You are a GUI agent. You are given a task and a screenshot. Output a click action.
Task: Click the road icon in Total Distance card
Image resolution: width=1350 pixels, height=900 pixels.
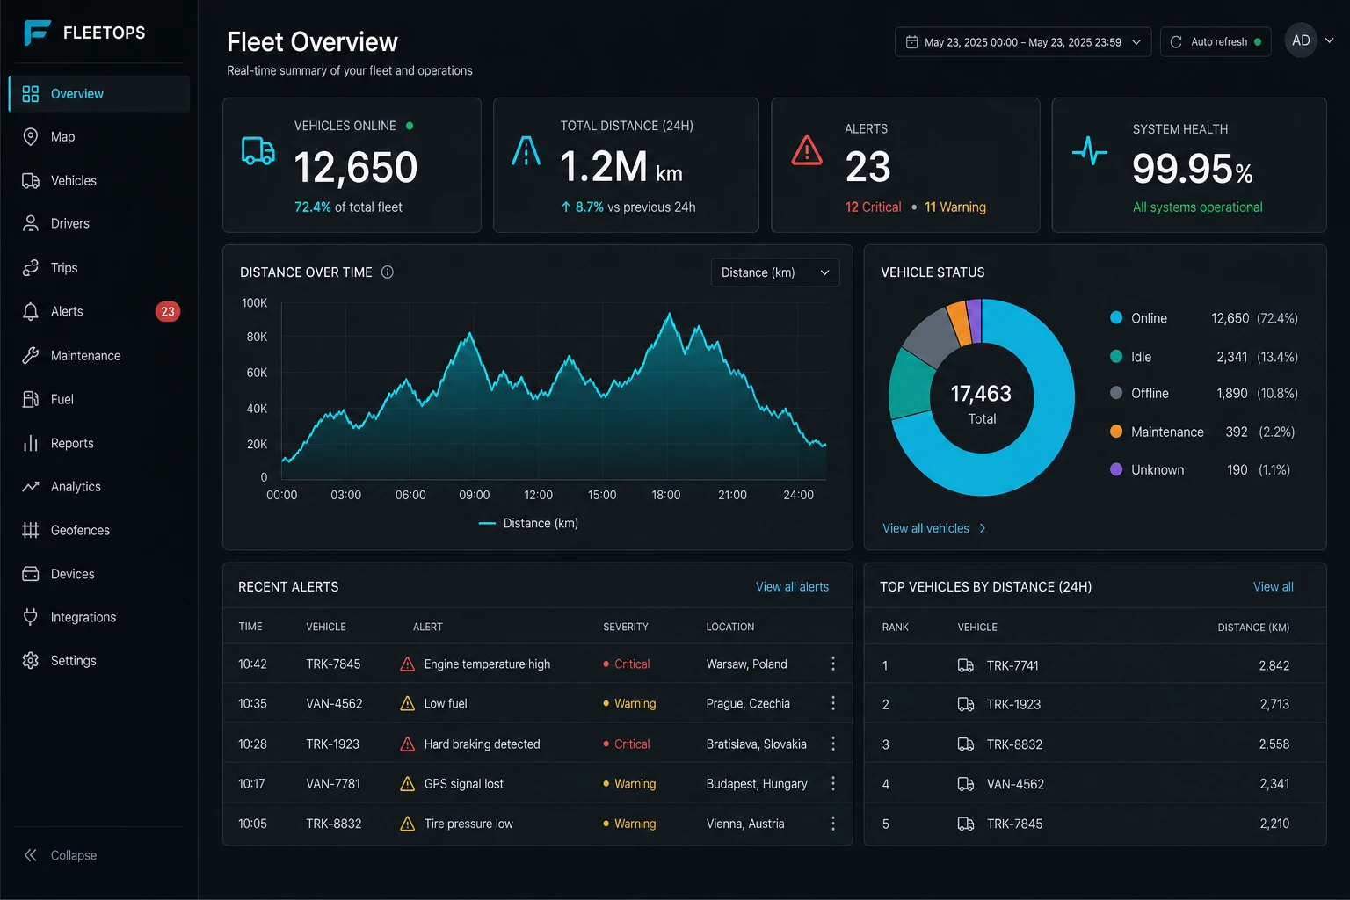[526, 150]
